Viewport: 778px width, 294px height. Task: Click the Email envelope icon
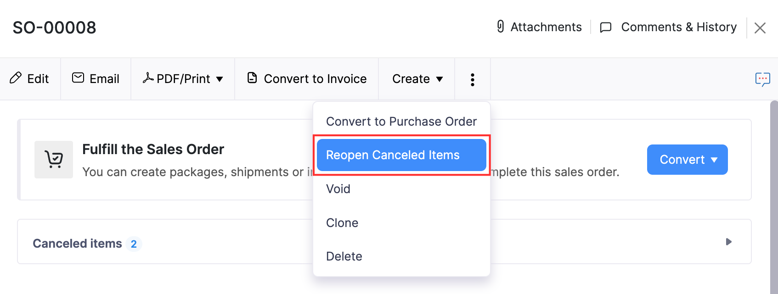[78, 78]
